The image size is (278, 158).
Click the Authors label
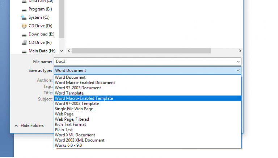pyautogui.click(x=45, y=80)
